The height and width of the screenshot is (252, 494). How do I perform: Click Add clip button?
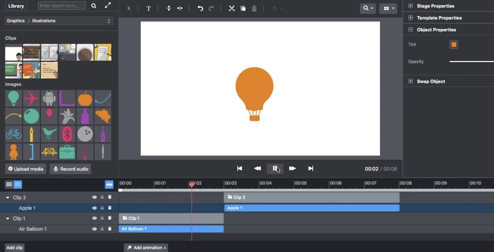click(x=15, y=247)
